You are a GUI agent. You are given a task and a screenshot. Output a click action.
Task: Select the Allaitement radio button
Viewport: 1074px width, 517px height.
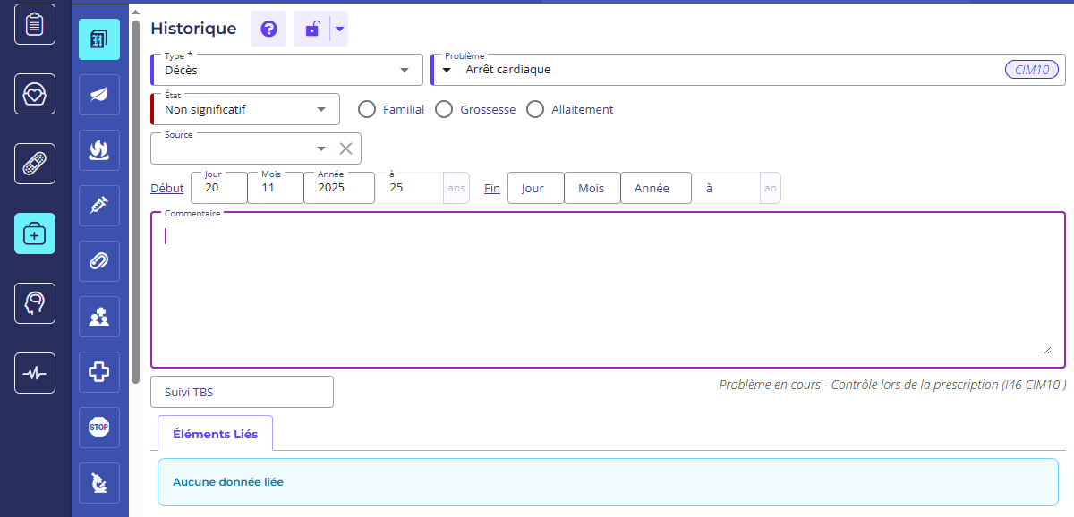tap(535, 109)
